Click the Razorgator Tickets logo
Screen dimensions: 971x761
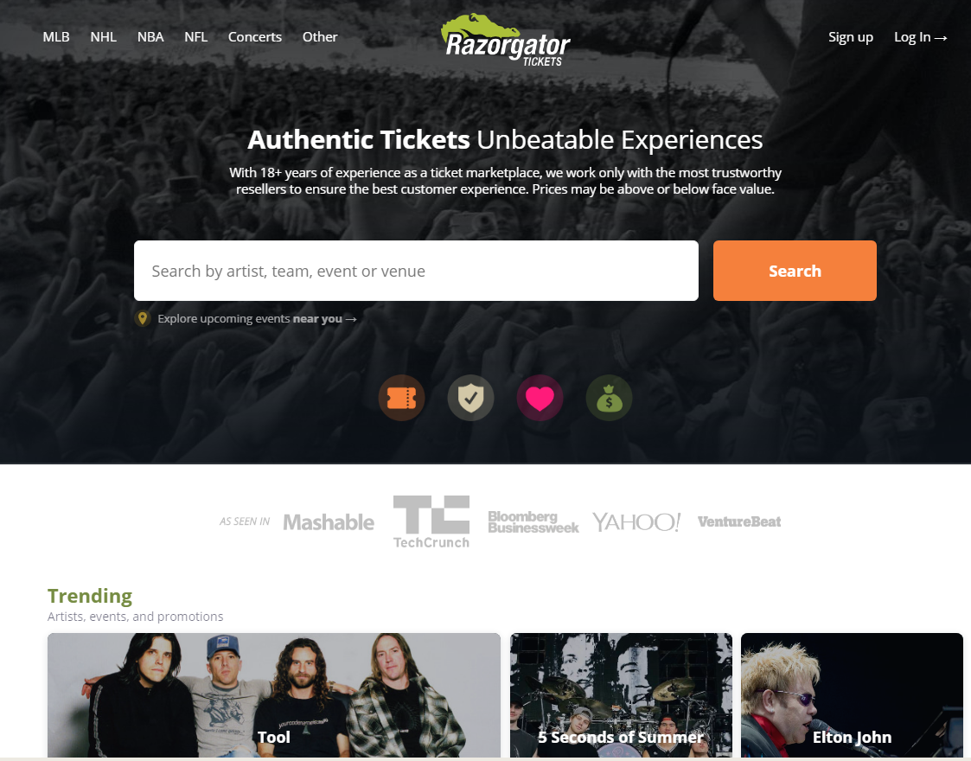pyautogui.click(x=505, y=41)
